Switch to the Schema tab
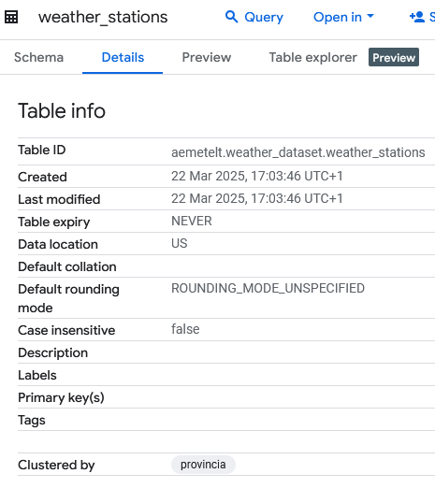 38,57
